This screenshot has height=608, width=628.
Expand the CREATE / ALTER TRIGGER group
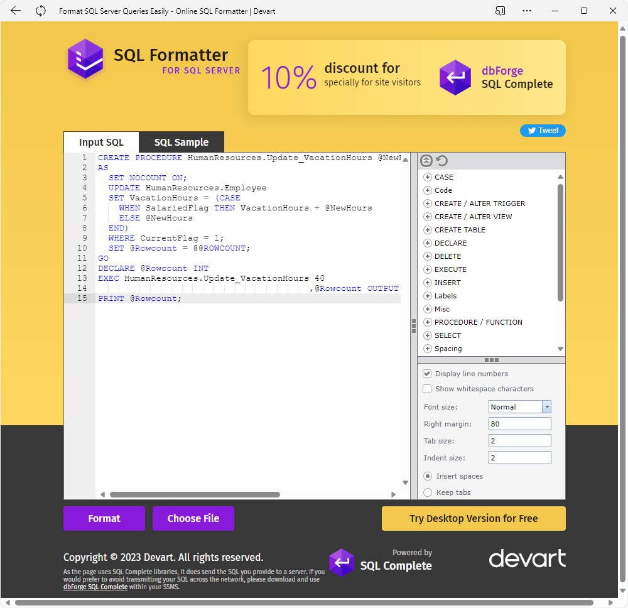pyautogui.click(x=428, y=204)
